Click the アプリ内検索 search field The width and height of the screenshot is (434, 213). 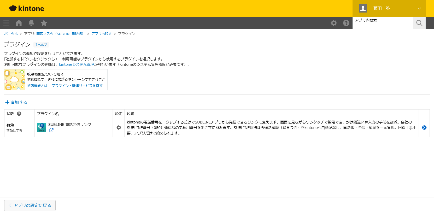click(x=383, y=23)
